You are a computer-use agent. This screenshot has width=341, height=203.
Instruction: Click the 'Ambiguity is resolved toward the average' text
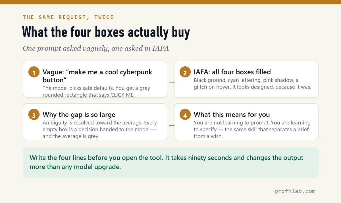(x=100, y=129)
